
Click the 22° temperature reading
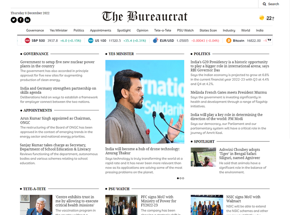click(270, 18)
